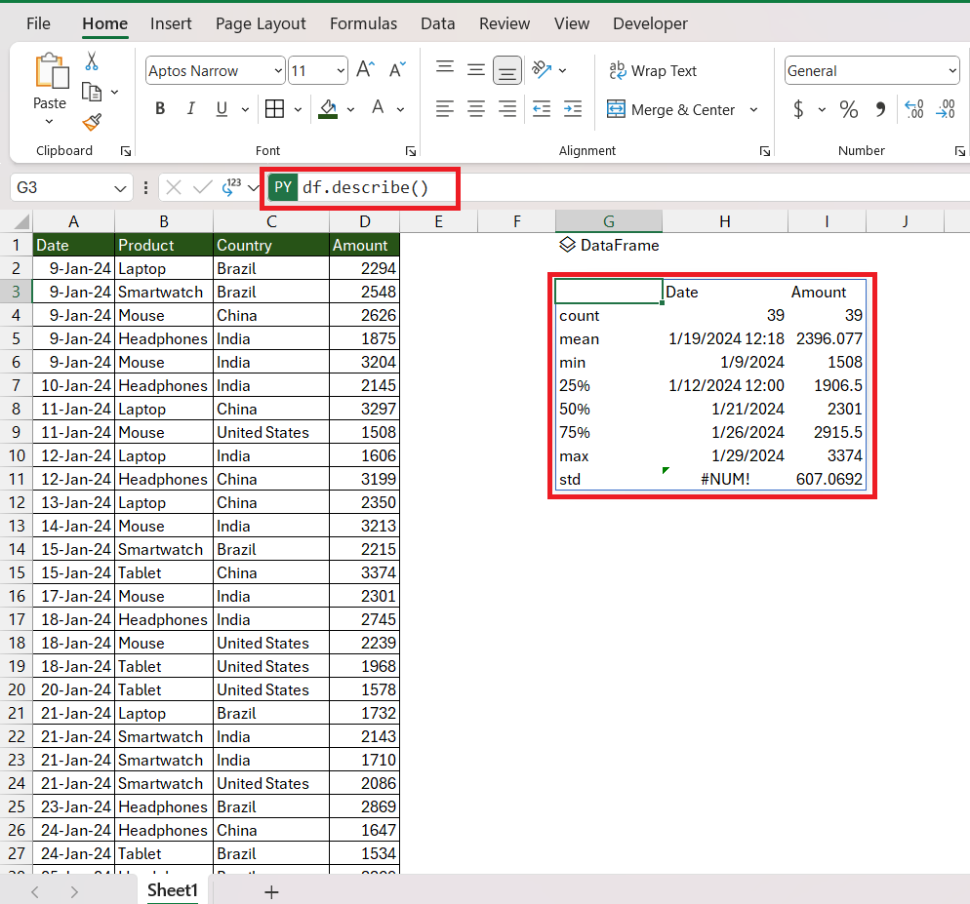Image resolution: width=970 pixels, height=904 pixels.
Task: Switch to the Page Layout tab
Action: pos(261,23)
